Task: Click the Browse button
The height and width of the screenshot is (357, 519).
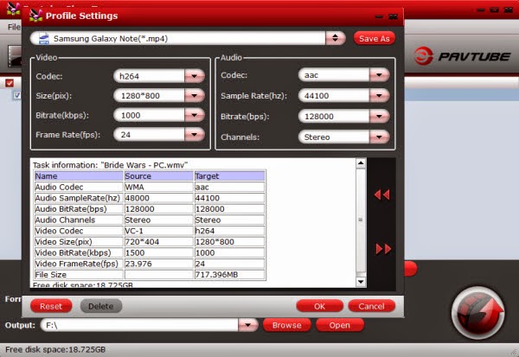Action: click(x=286, y=325)
